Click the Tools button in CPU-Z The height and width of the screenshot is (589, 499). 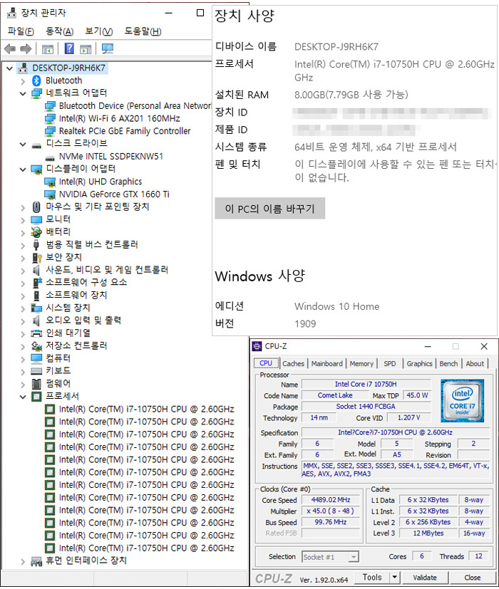372,578
